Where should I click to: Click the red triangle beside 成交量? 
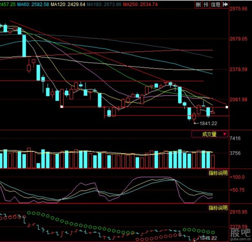(x=225, y=134)
